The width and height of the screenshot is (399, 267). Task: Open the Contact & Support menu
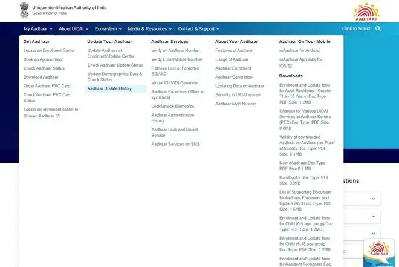coord(198,29)
